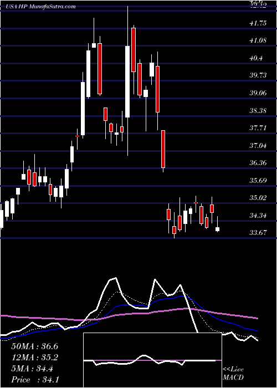Click the 50MA : 36.6 readout
This screenshot has width=277, height=388.
[x=34, y=346]
